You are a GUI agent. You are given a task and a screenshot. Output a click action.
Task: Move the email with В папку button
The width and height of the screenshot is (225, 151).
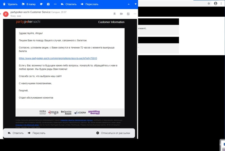point(29,4)
